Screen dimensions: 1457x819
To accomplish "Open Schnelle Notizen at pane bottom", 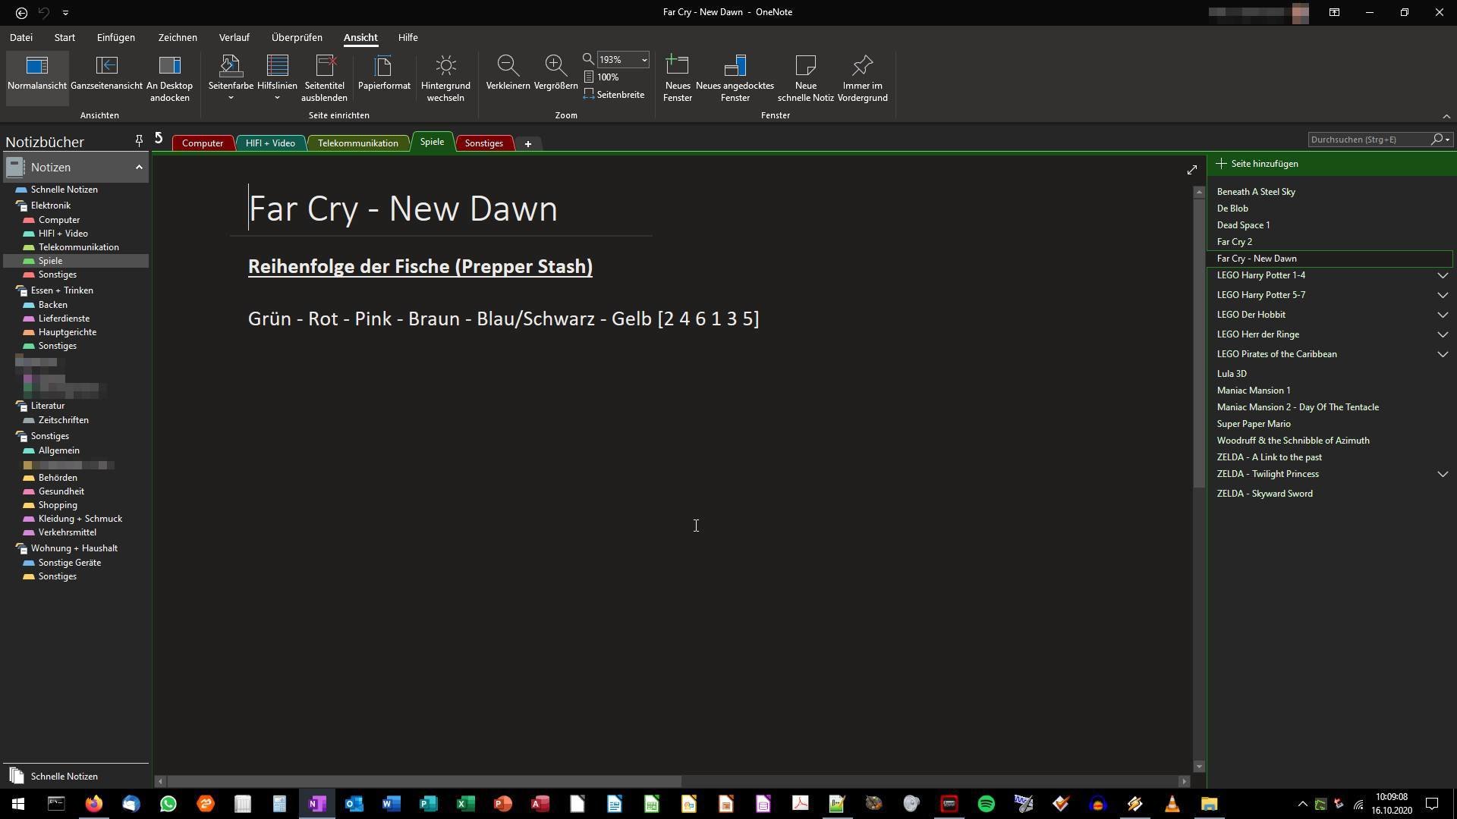I will pos(64,777).
